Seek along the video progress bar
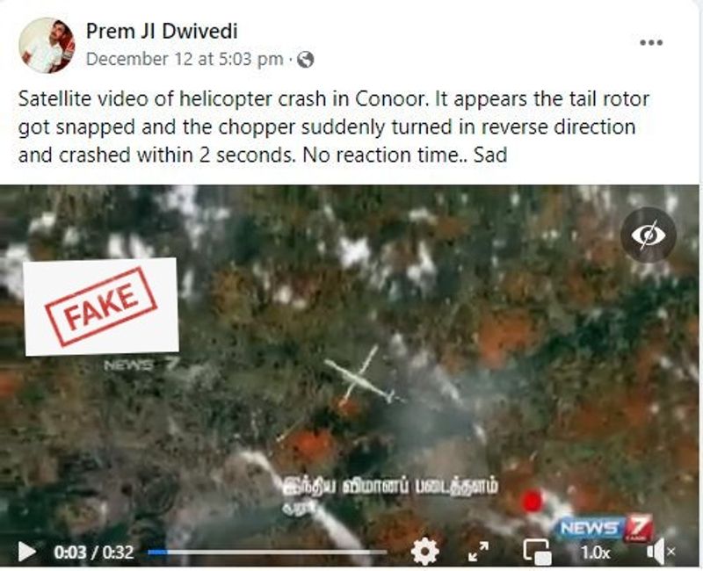 click(267, 553)
